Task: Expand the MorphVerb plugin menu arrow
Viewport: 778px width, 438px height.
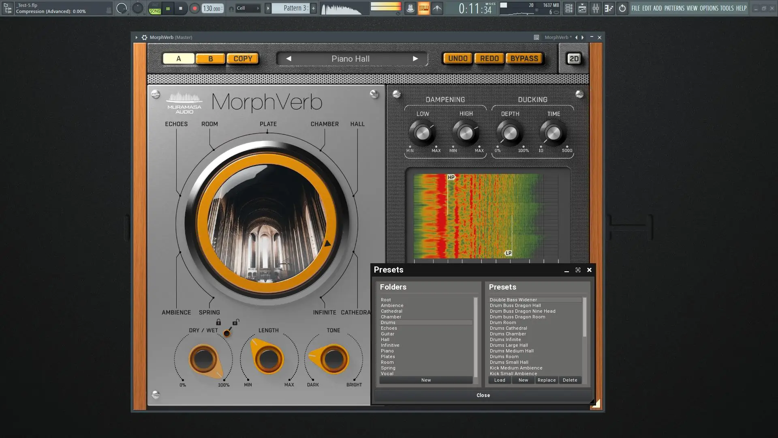Action: coord(137,37)
